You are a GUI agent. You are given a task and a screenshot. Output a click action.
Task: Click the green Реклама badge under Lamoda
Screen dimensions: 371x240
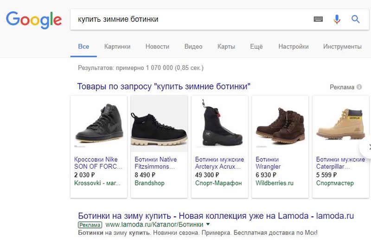(x=90, y=225)
